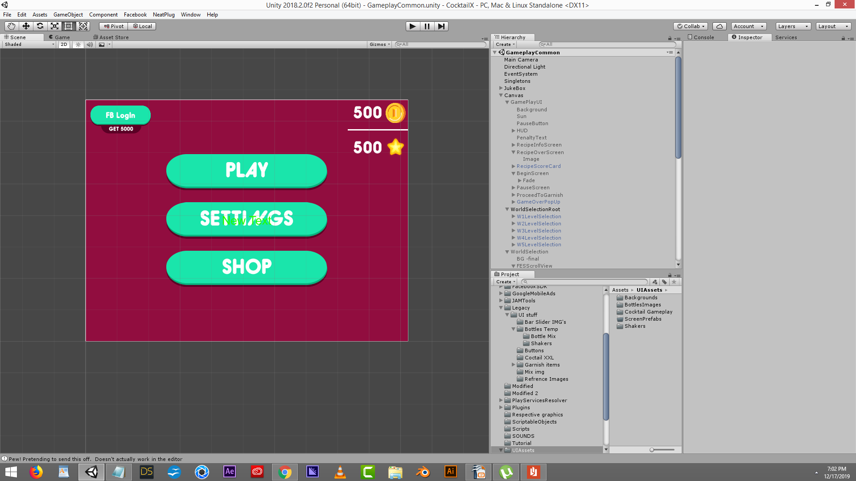
Task: Select the Move tool
Action: (x=26, y=26)
